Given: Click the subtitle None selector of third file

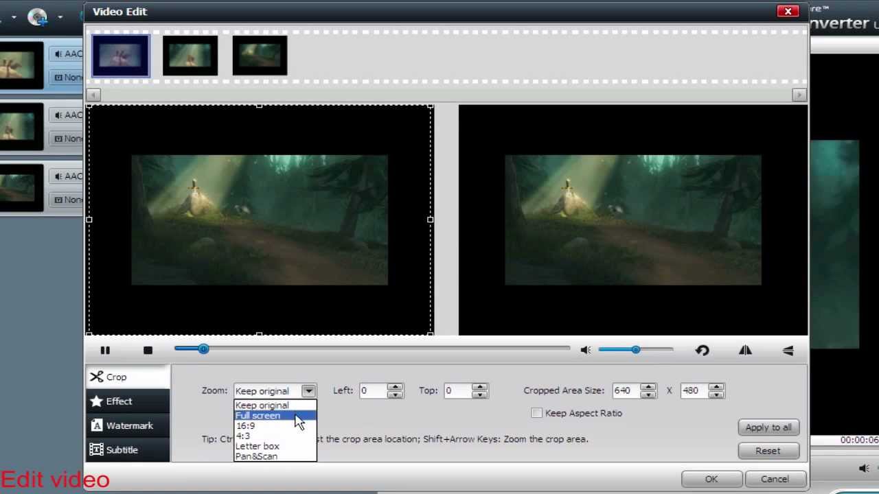Looking at the screenshot, I should point(67,200).
